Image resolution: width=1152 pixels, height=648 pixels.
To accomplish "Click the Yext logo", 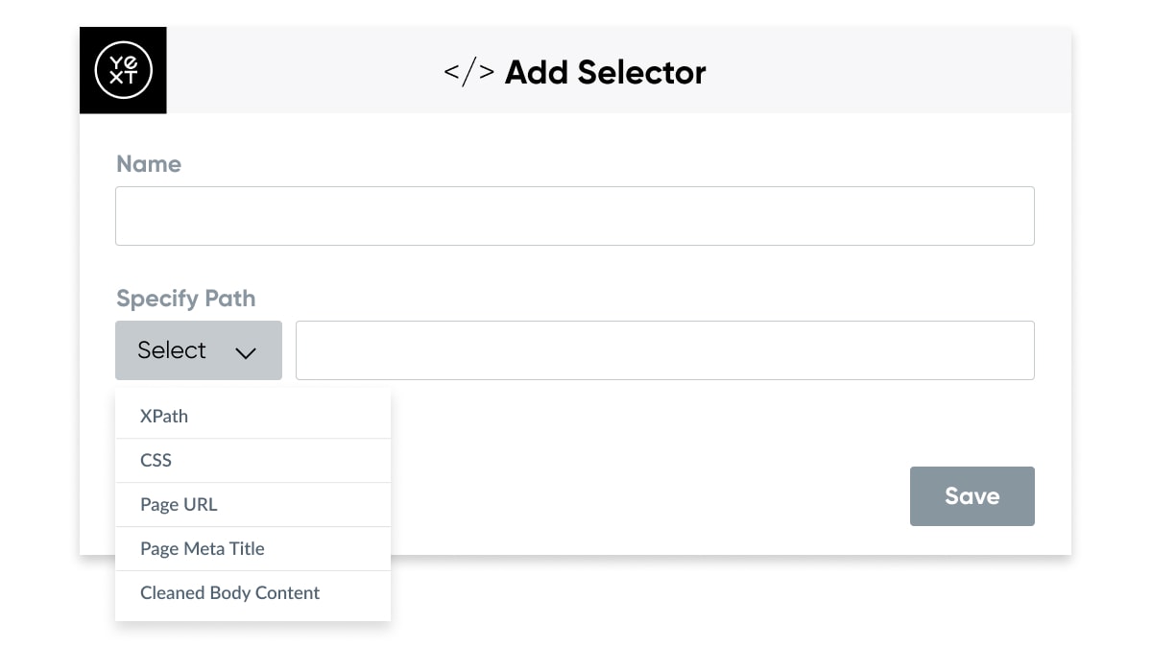I will pos(123,70).
